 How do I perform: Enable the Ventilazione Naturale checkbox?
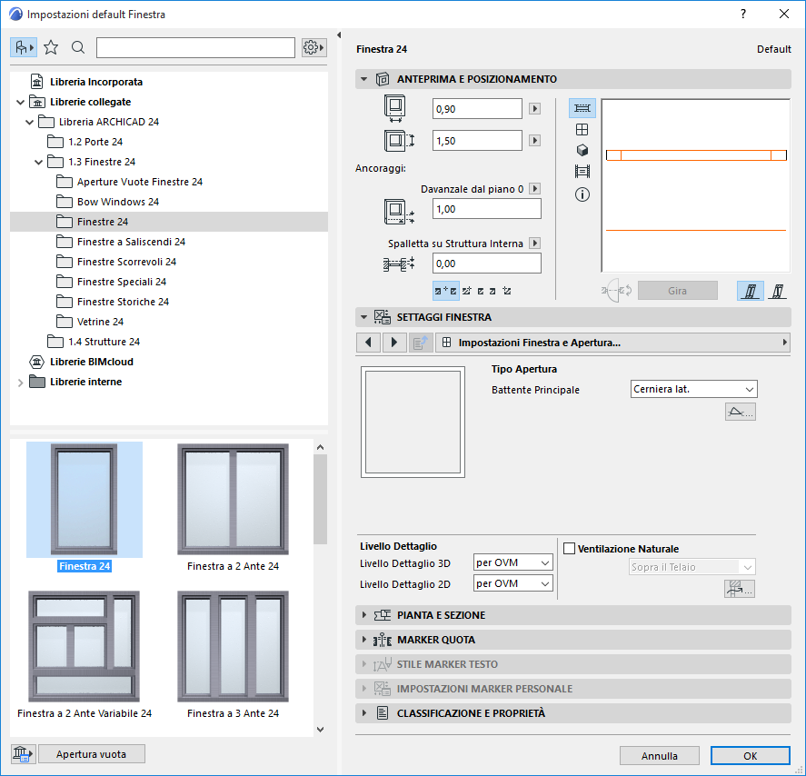tap(570, 549)
